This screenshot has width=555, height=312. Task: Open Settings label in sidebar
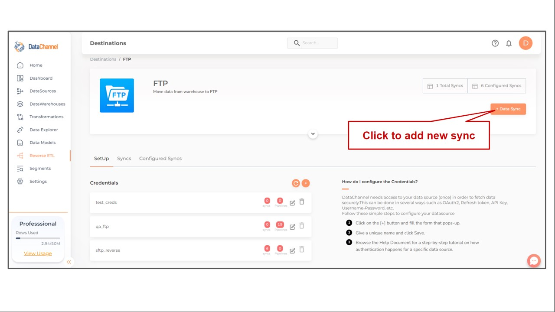coord(38,182)
